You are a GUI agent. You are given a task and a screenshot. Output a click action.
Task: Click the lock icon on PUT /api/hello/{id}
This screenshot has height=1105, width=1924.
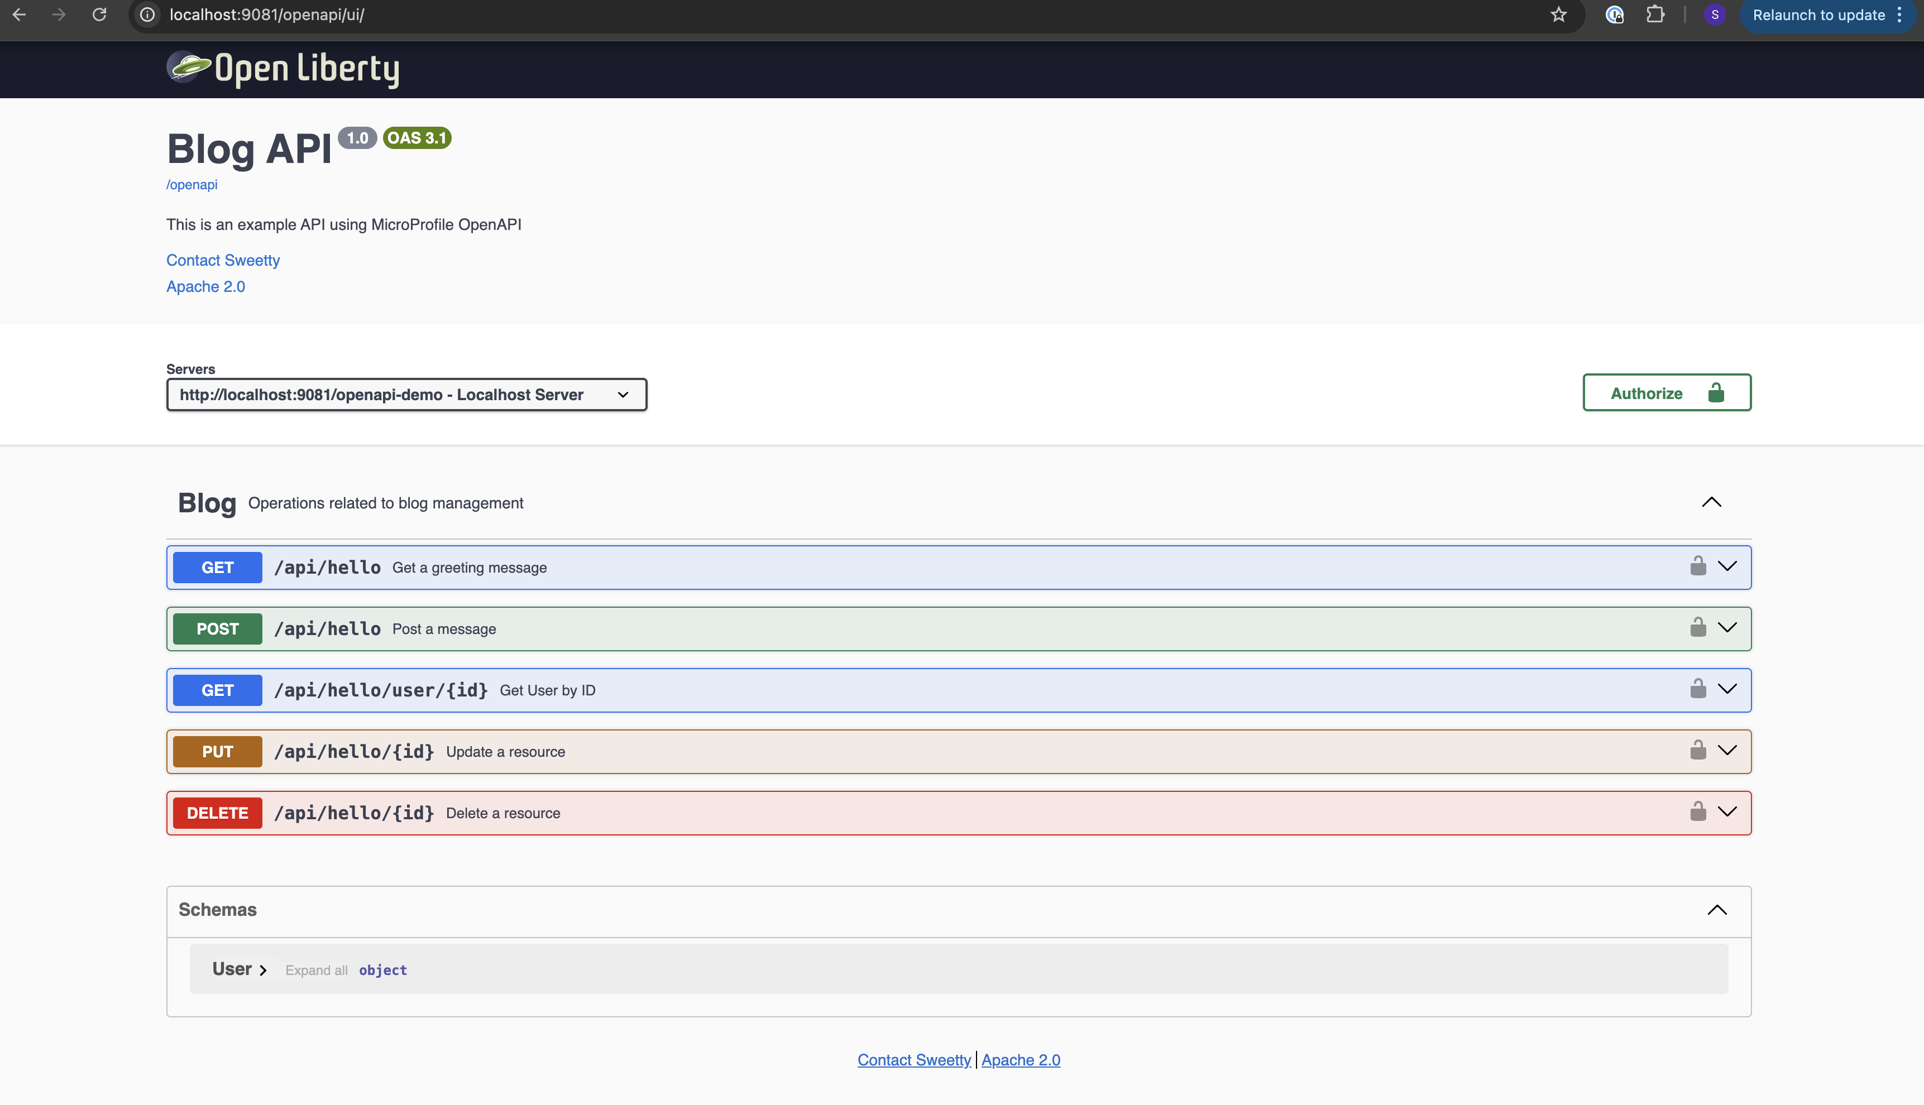(x=1698, y=751)
